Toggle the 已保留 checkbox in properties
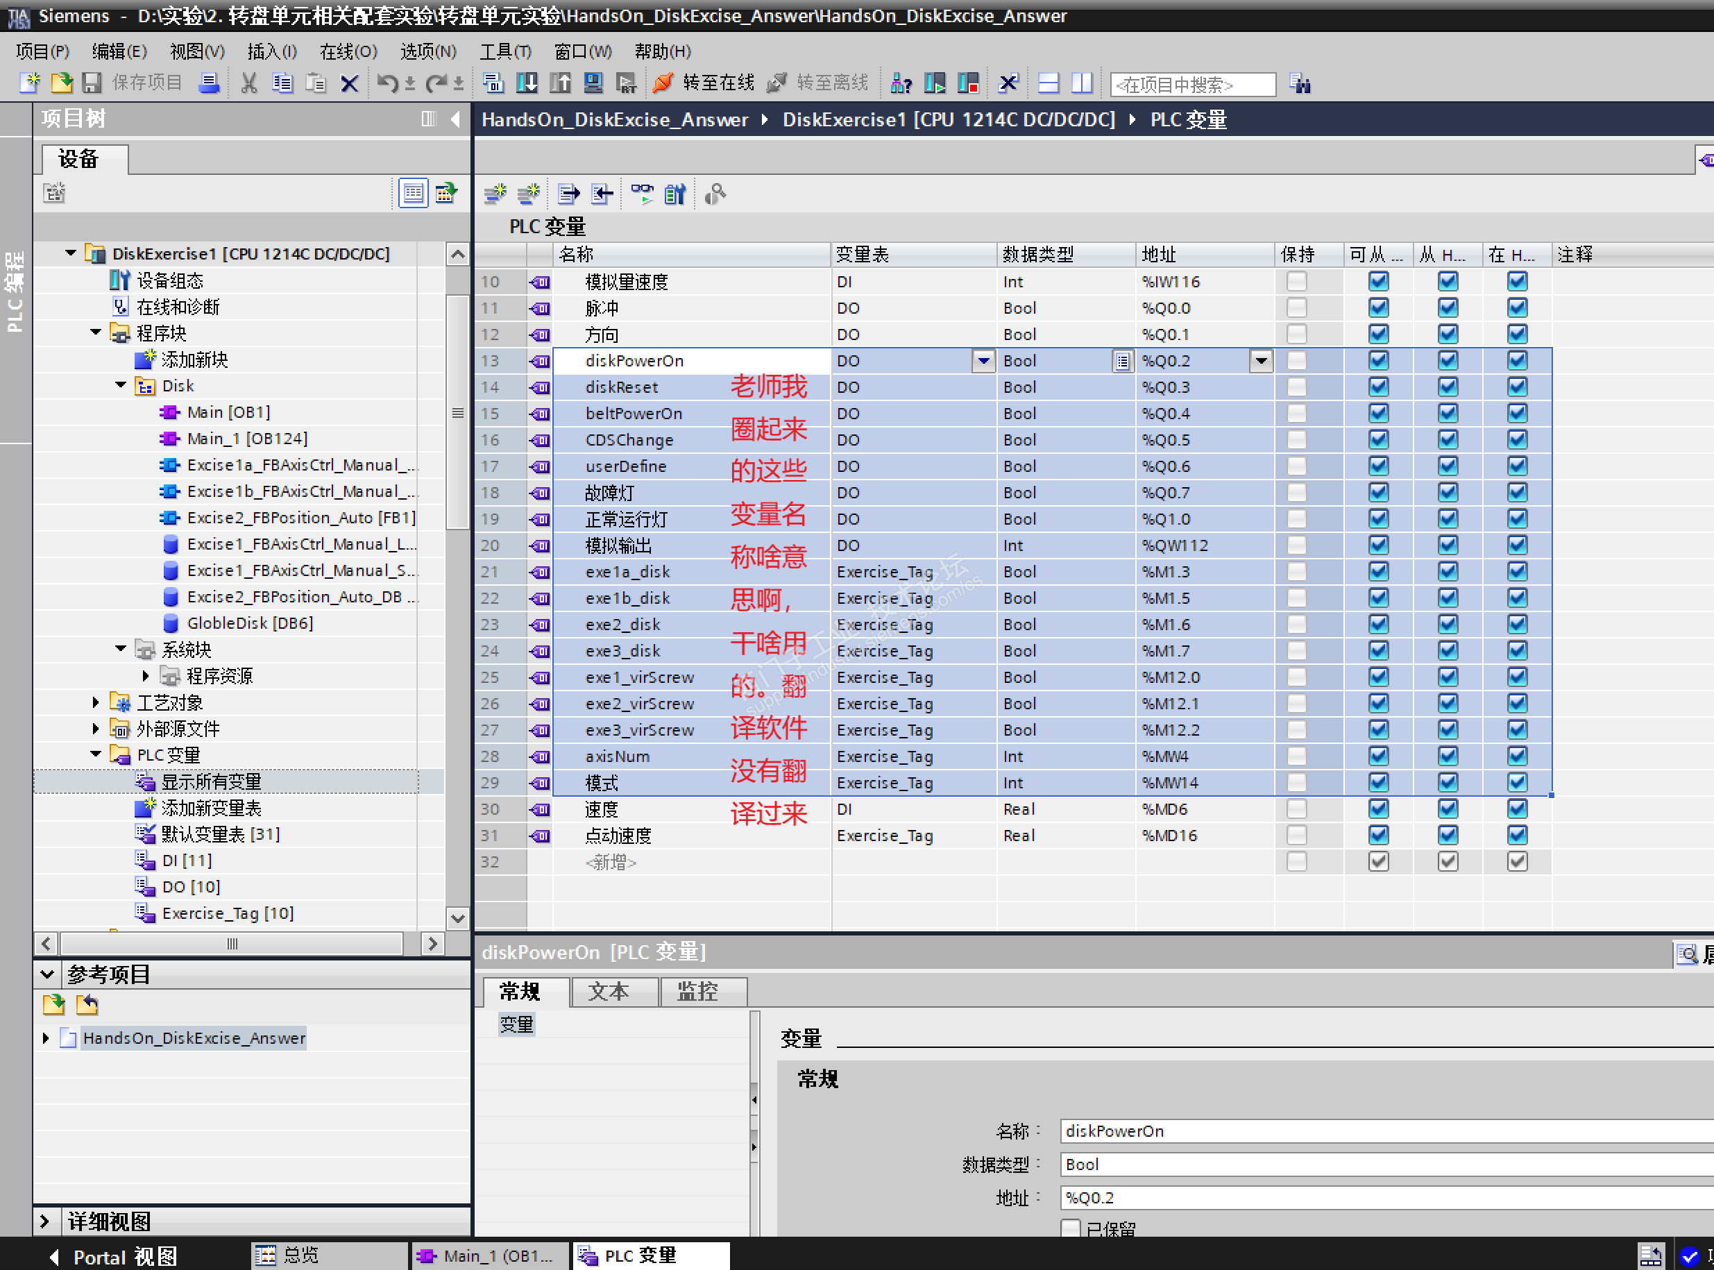Viewport: 1714px width, 1270px height. (x=1071, y=1228)
